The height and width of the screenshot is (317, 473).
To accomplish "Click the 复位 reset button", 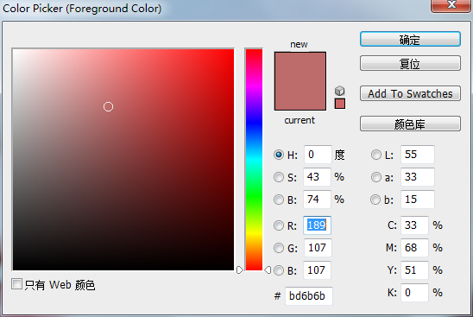I will (x=410, y=63).
